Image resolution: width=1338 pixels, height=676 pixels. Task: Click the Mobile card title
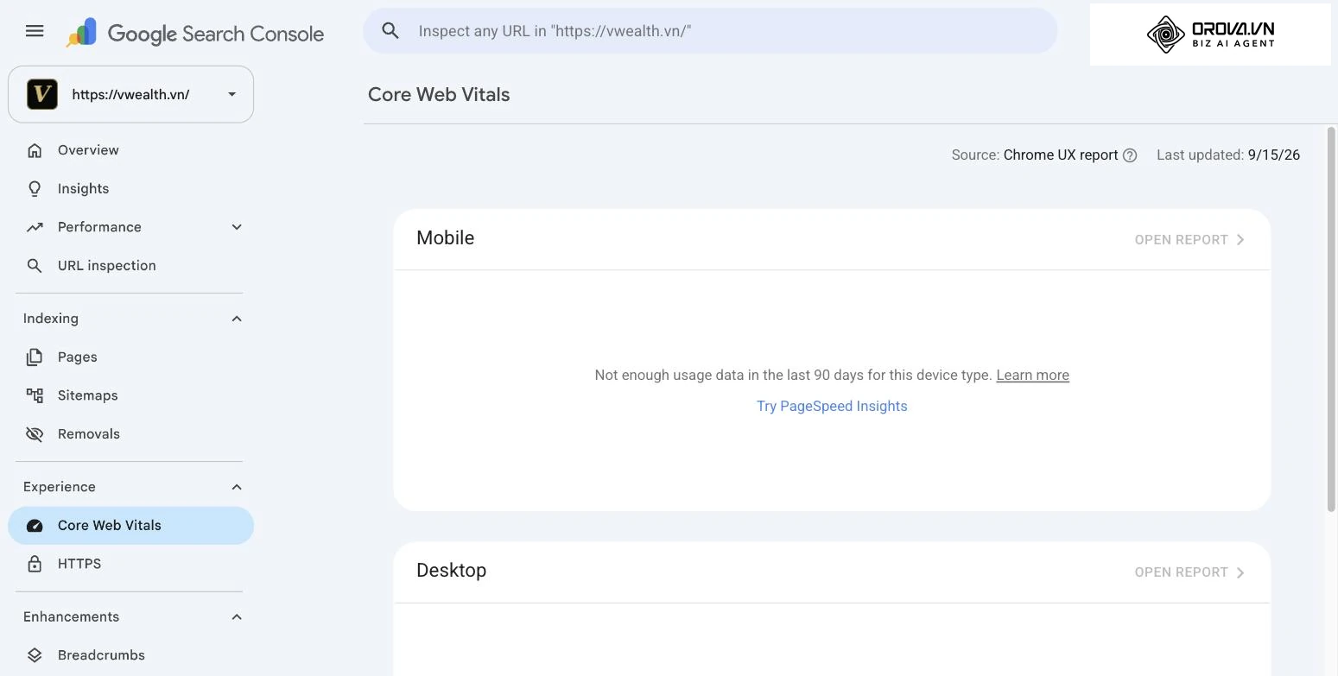tap(446, 238)
